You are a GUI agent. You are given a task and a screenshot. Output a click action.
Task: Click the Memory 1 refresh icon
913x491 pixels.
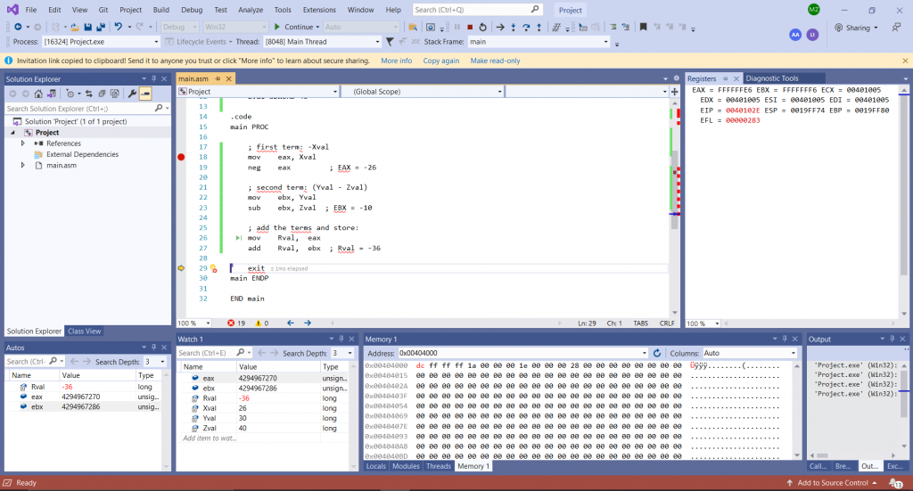tap(656, 354)
